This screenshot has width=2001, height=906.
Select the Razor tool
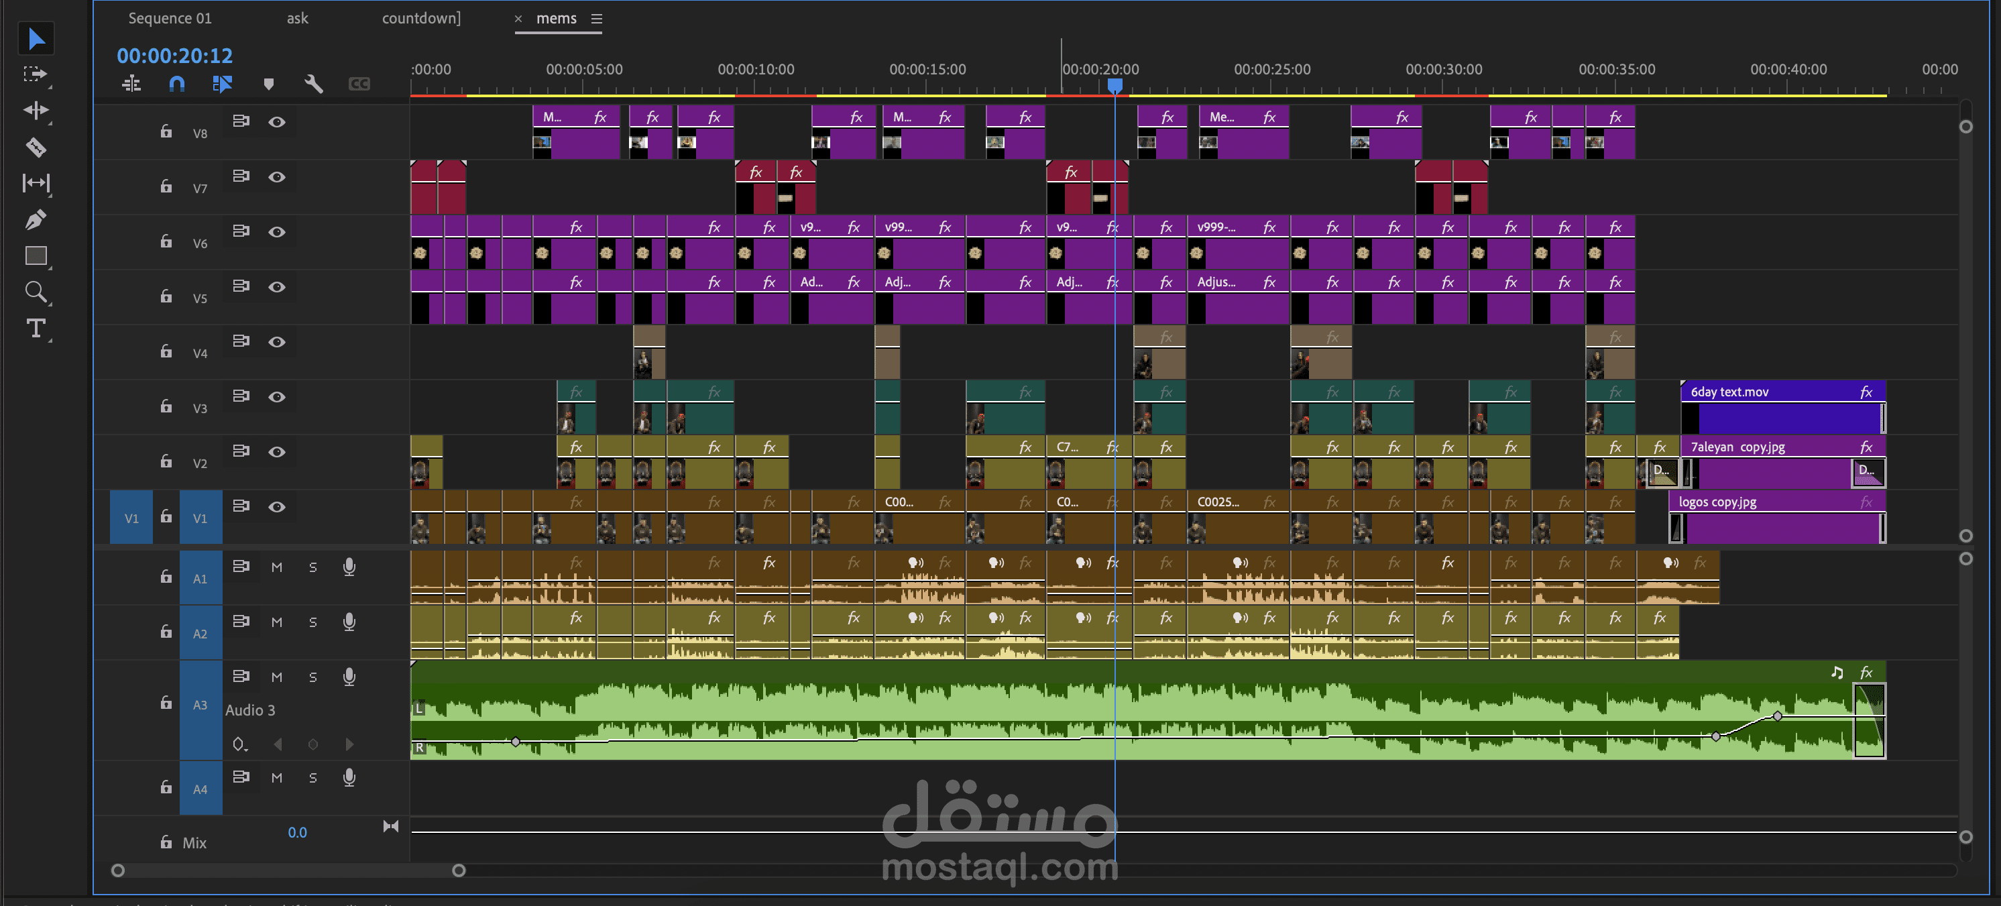tap(36, 147)
